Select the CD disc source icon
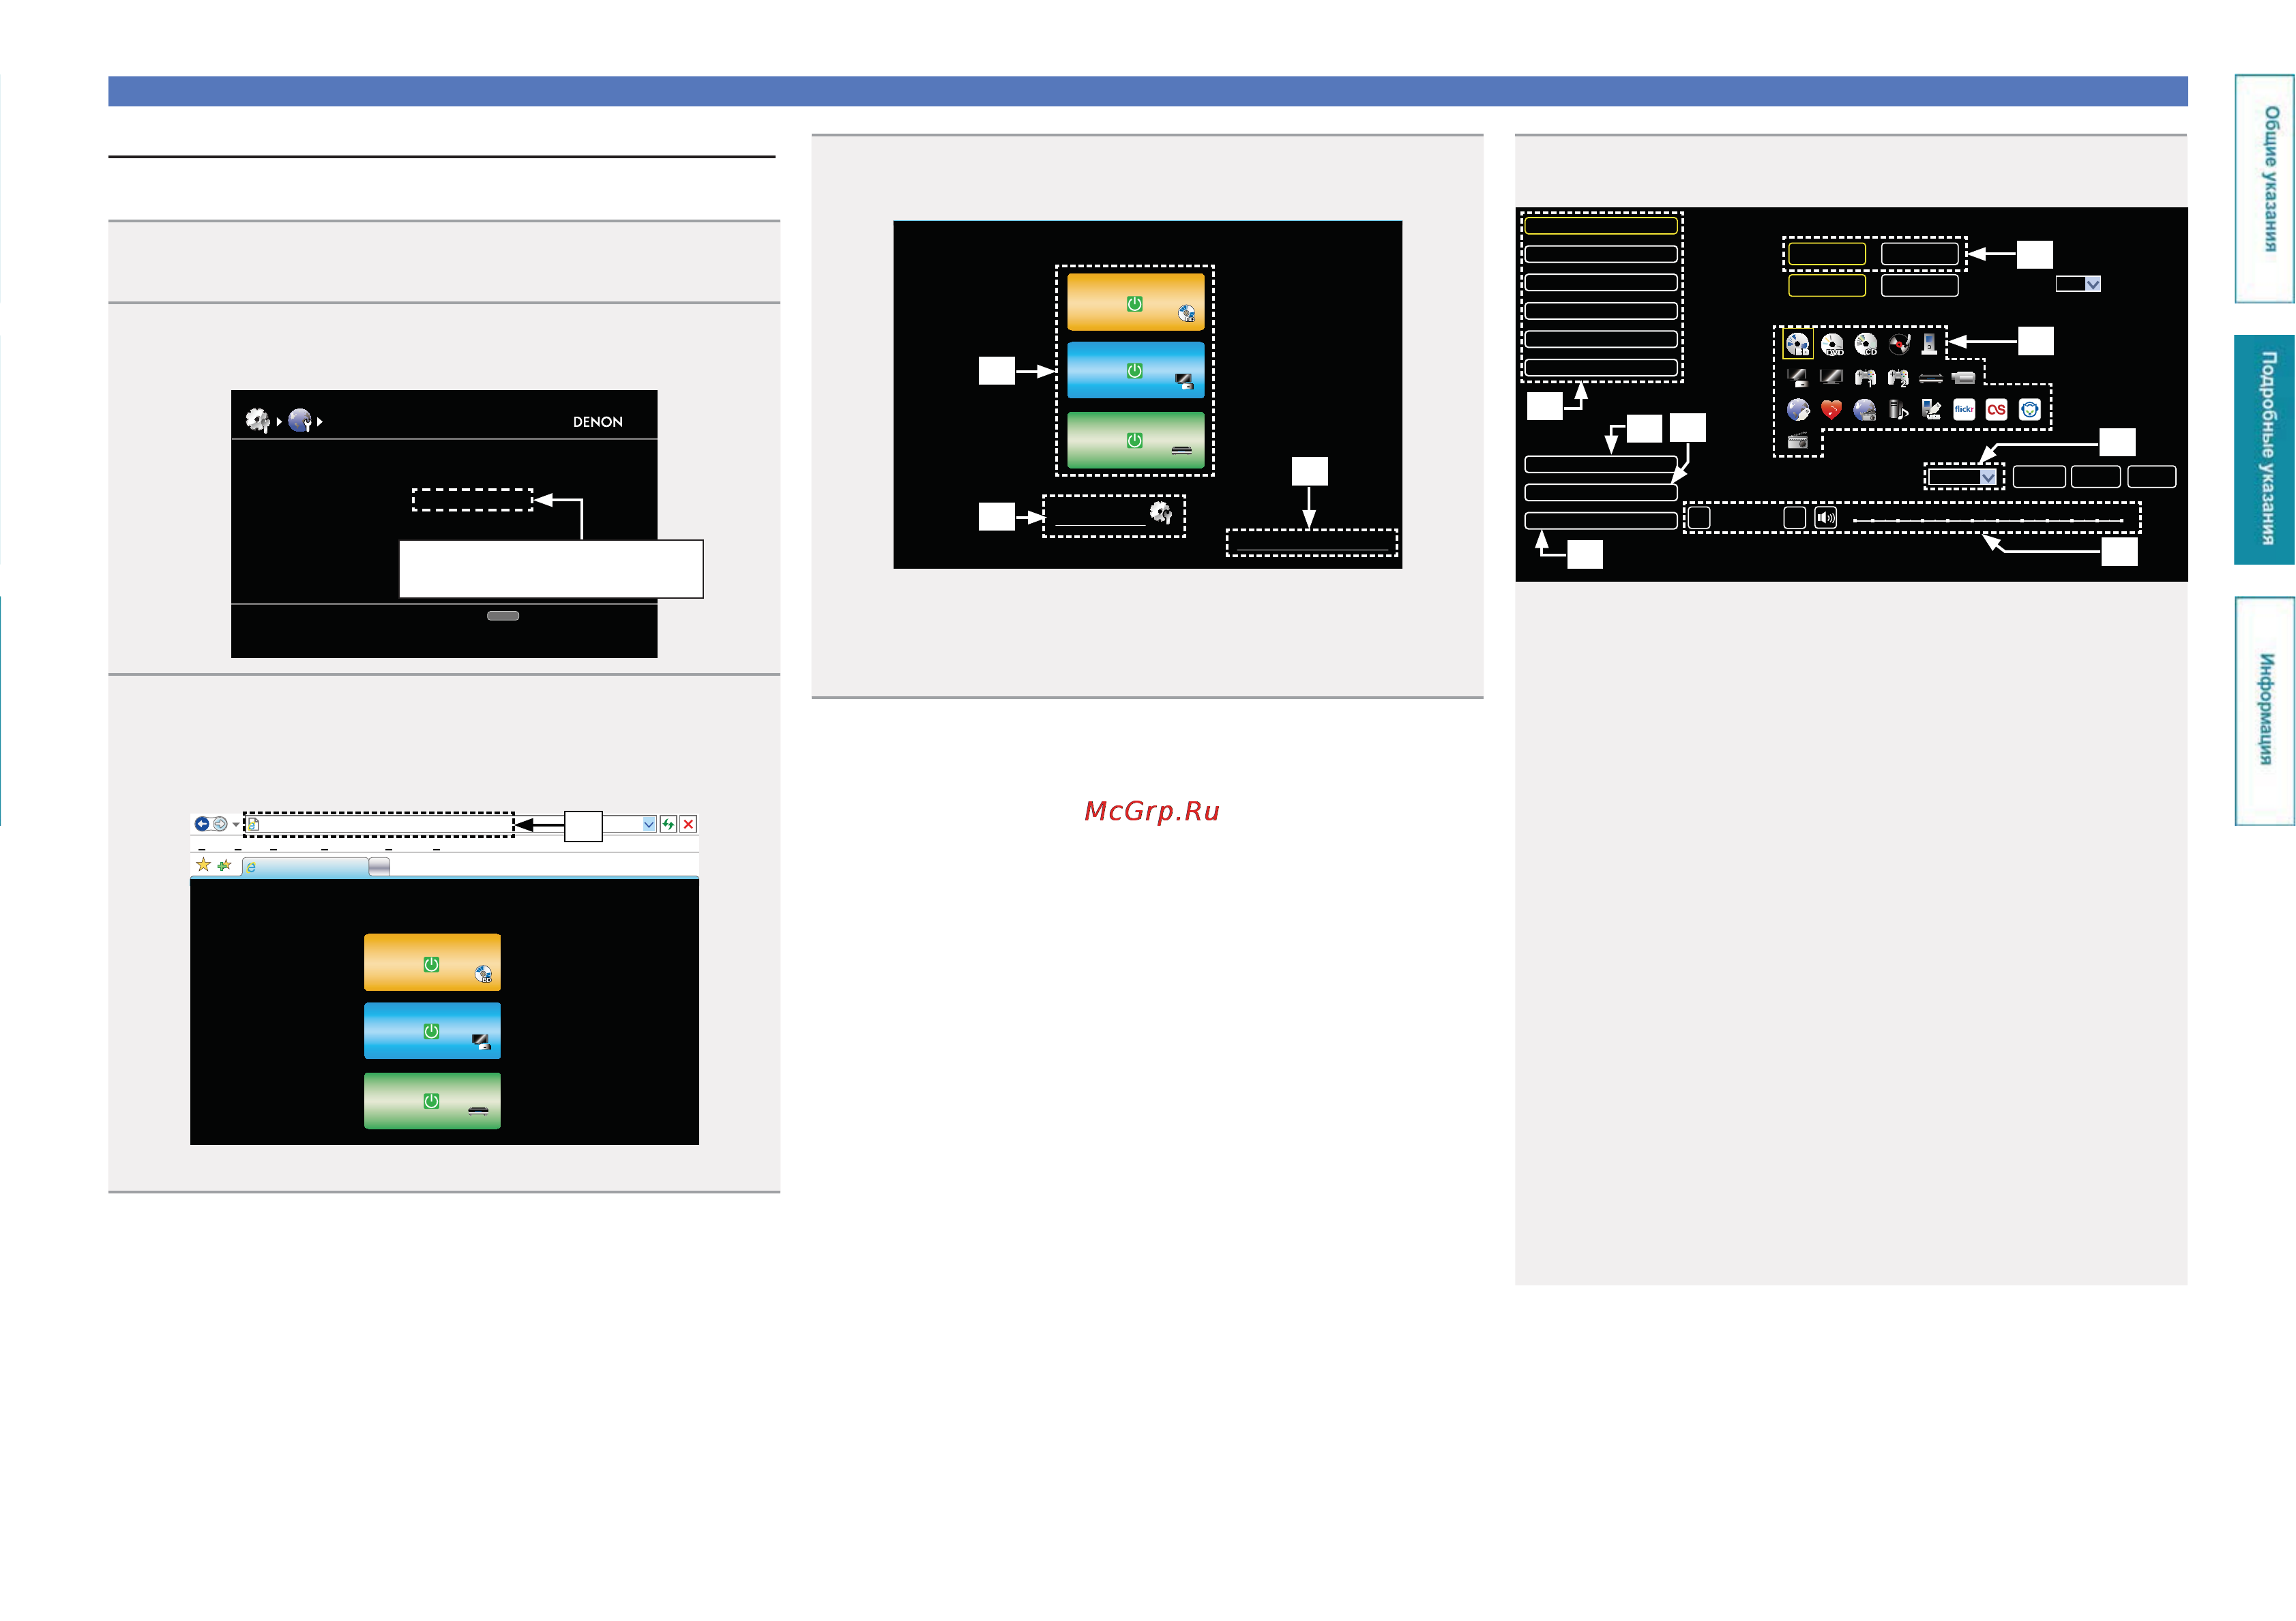The image size is (2296, 1621). click(x=1866, y=344)
